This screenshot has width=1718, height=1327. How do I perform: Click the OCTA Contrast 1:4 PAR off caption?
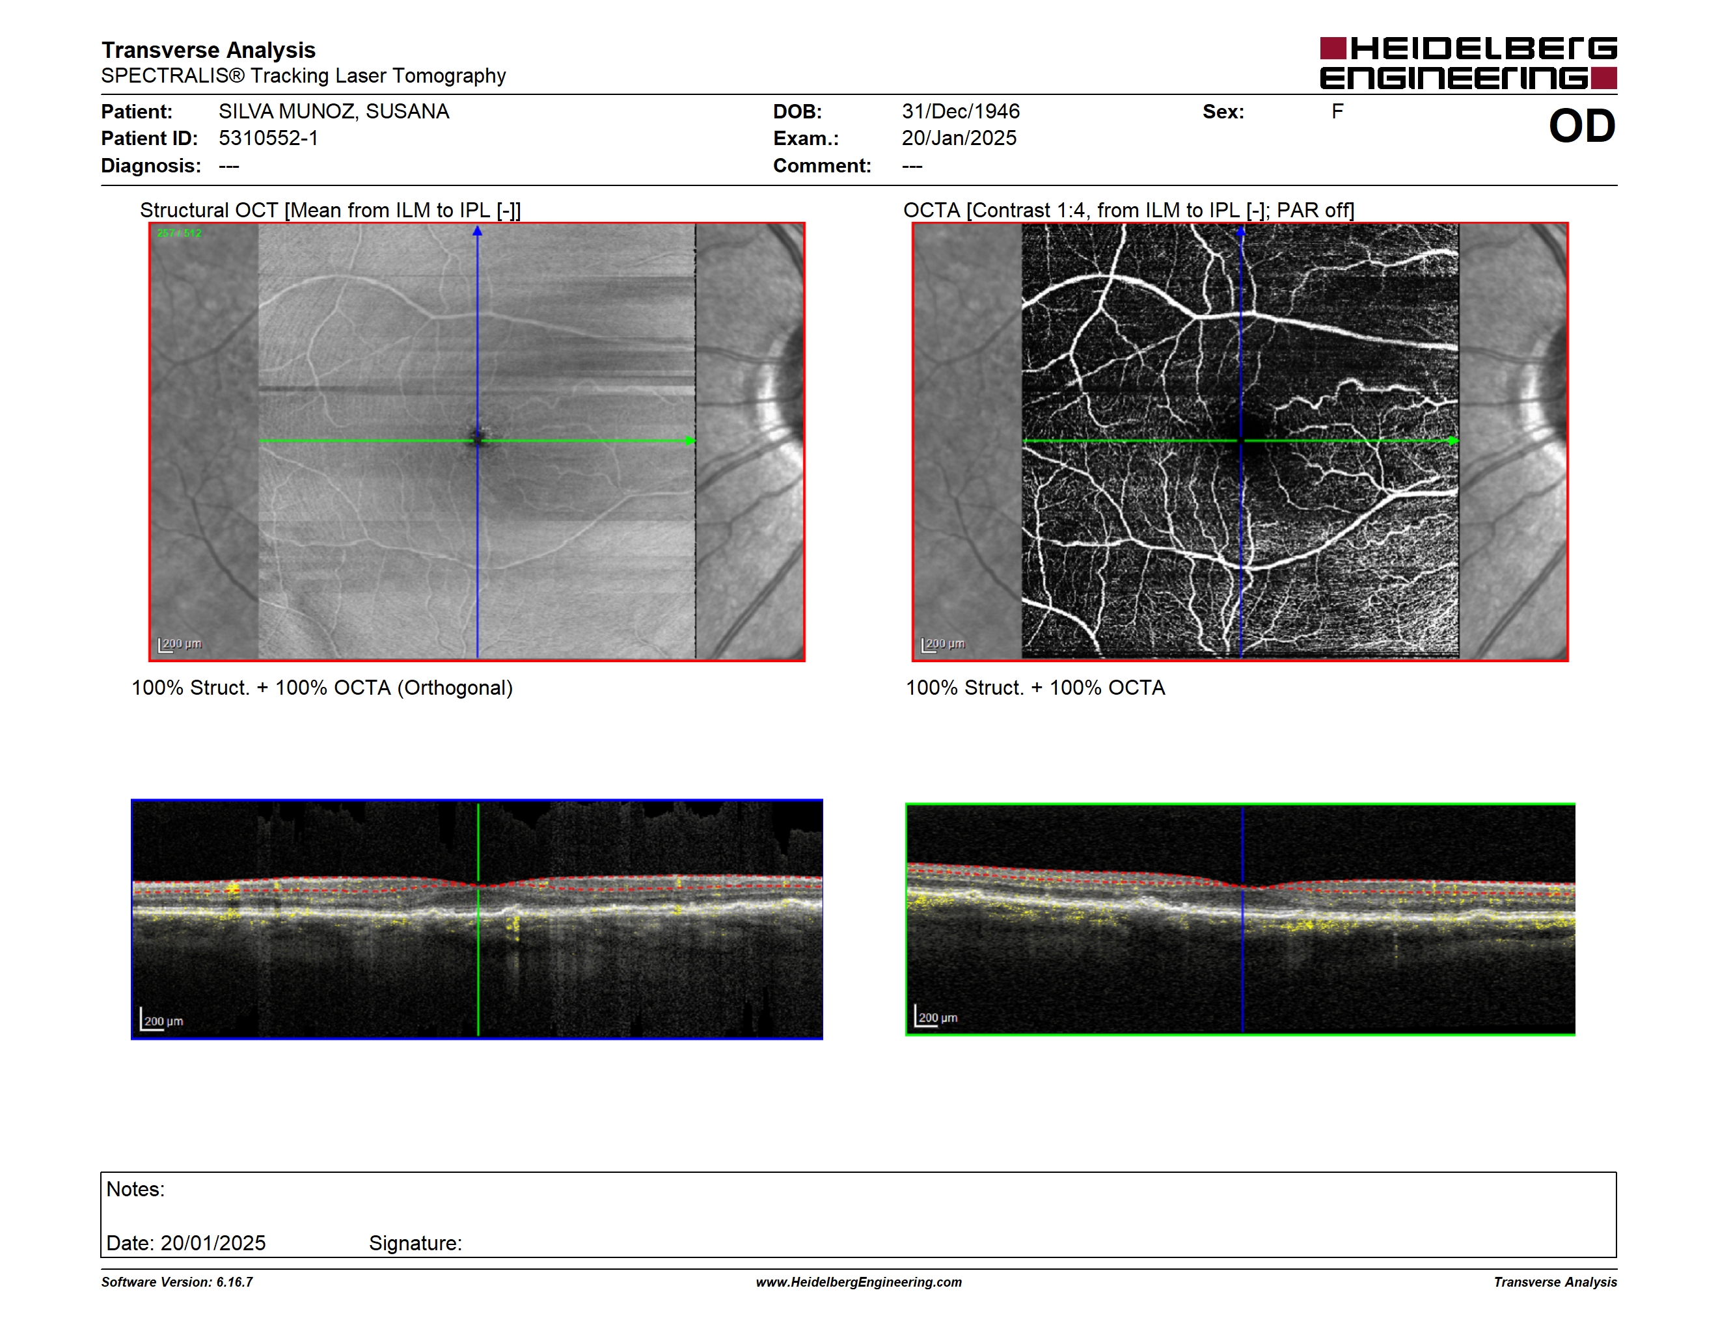pos(1128,210)
